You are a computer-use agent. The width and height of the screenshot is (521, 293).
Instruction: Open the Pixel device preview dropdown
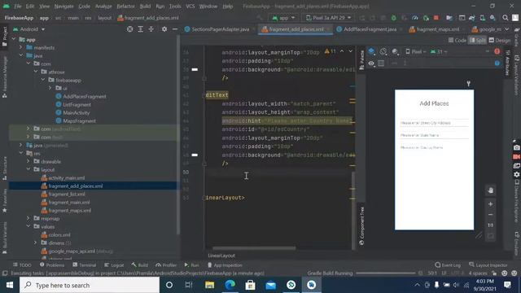416,51
